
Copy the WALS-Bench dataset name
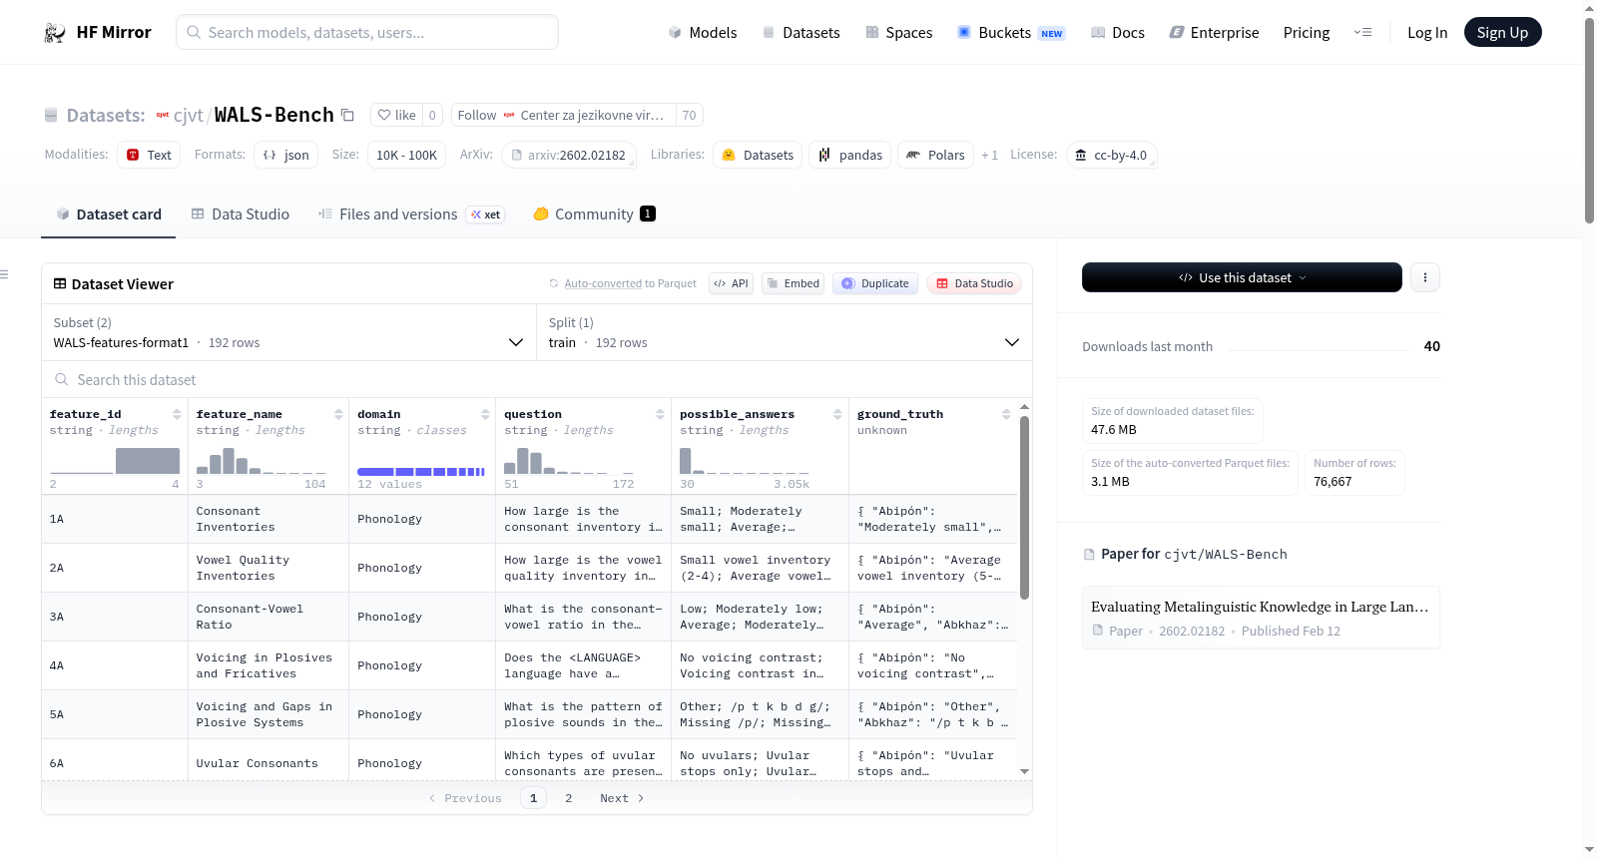347,115
